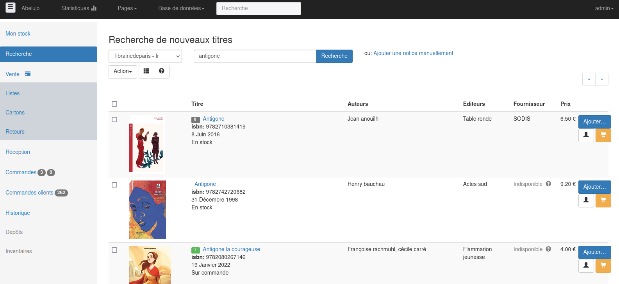
Task: Open the card payment icon beside Vente
Action: pyautogui.click(x=28, y=74)
